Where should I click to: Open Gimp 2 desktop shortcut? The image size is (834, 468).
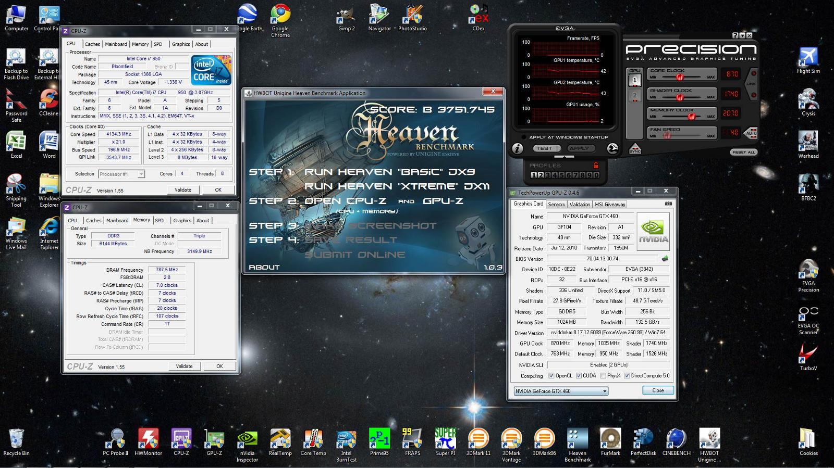coord(346,19)
